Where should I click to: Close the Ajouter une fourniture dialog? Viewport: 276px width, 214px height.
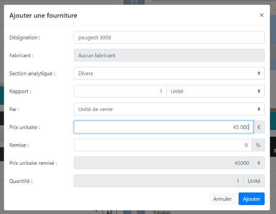point(262,16)
